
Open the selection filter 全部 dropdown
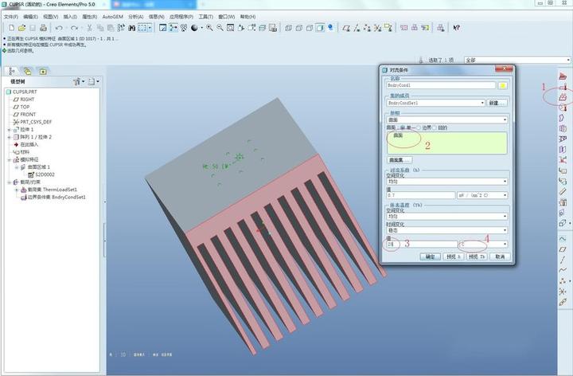point(517,60)
